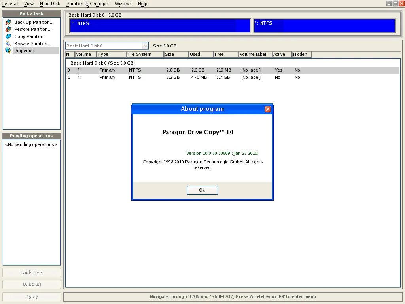
Task: Sort by the Used column header
Action: tap(201, 54)
